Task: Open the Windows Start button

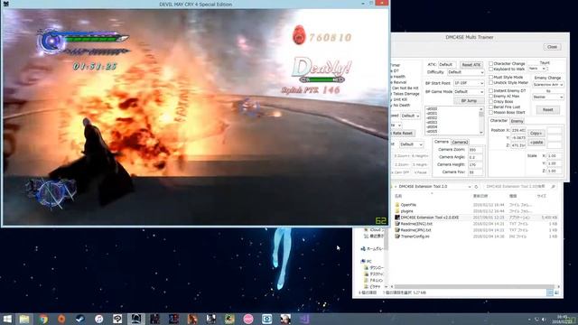Action: 7,319
